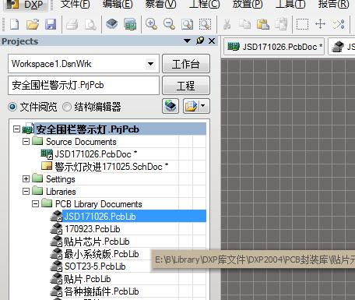This screenshot has width=355, height=300.
Task: Select the 文件阅览 radio button
Action: point(12,107)
